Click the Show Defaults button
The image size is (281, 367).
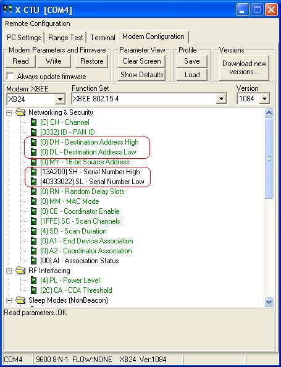click(x=142, y=75)
